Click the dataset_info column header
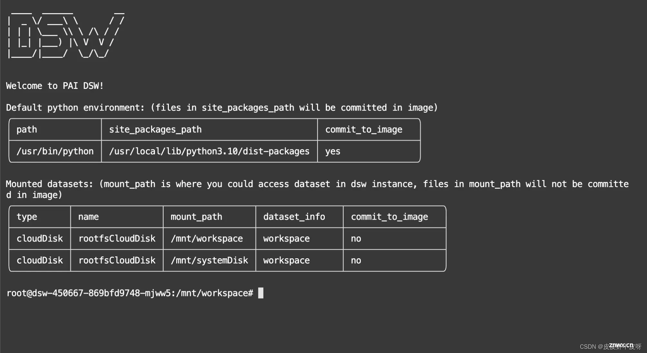The height and width of the screenshot is (353, 647). (x=294, y=216)
